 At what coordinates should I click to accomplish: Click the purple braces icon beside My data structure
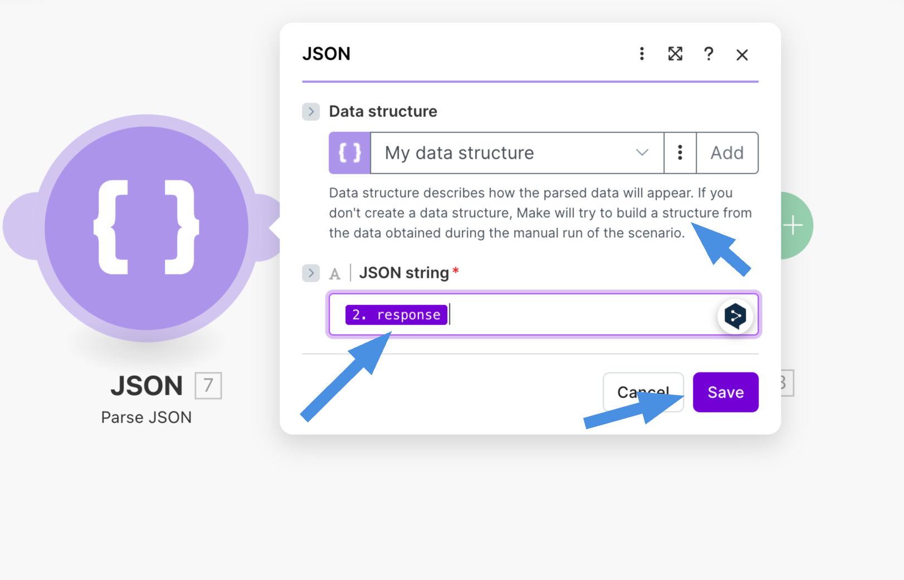[350, 153]
